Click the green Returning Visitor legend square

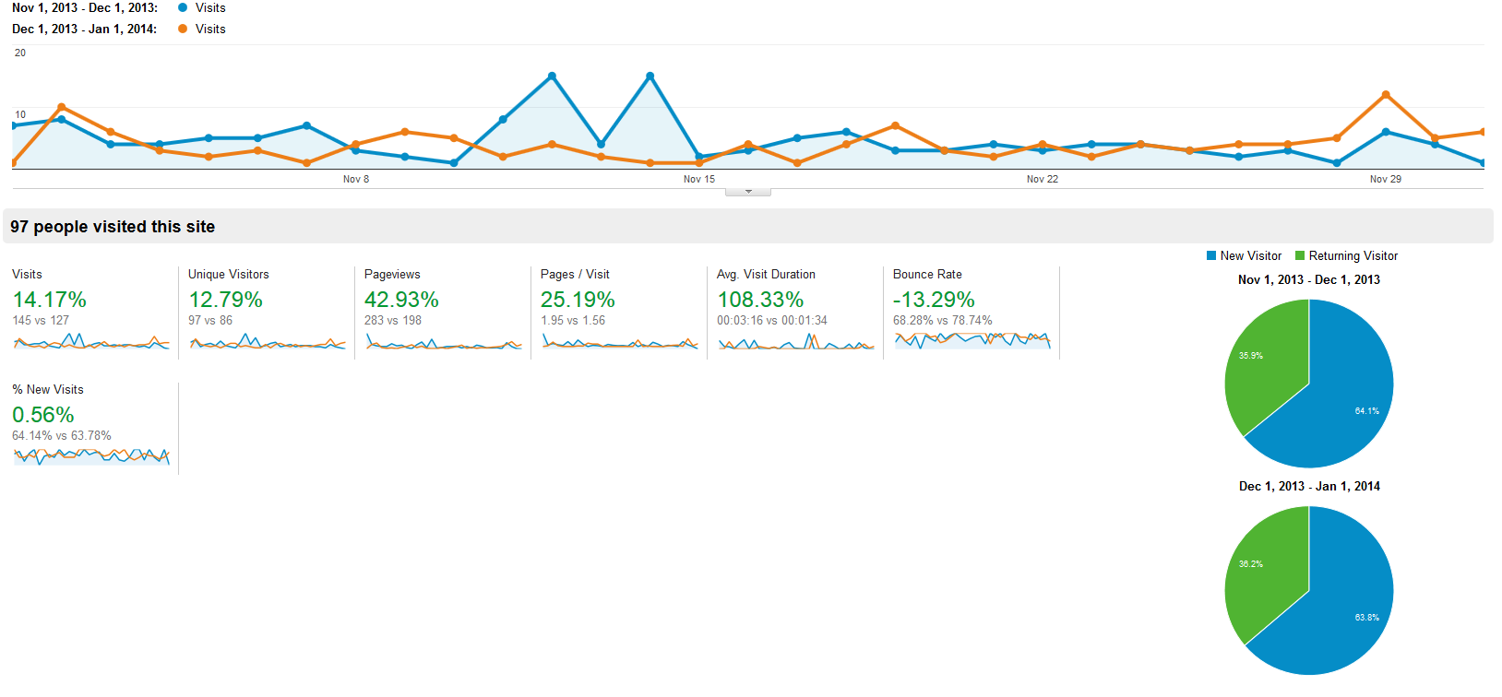(x=1300, y=256)
